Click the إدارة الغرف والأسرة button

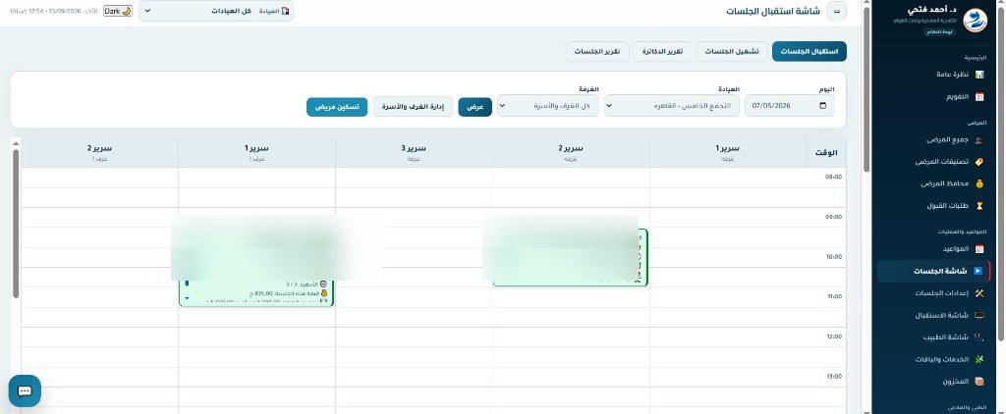pyautogui.click(x=414, y=106)
